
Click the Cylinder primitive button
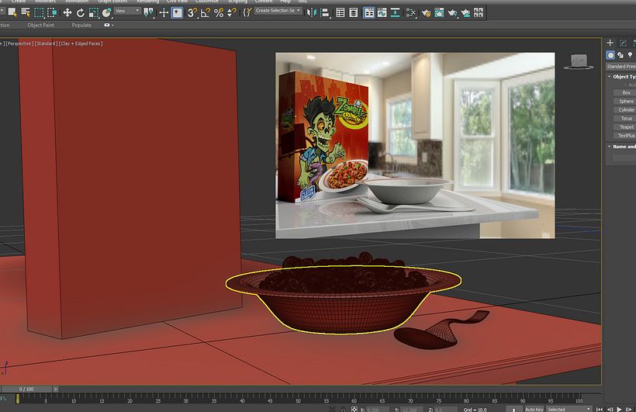(x=625, y=109)
